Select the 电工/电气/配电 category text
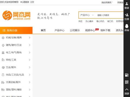130x97 pixels. pos(14,53)
